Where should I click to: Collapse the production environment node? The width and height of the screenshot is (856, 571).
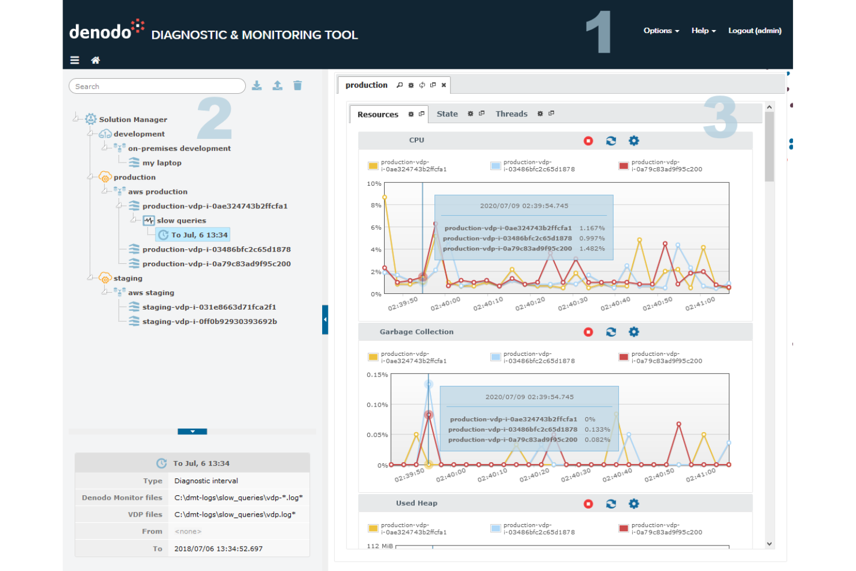tap(91, 176)
